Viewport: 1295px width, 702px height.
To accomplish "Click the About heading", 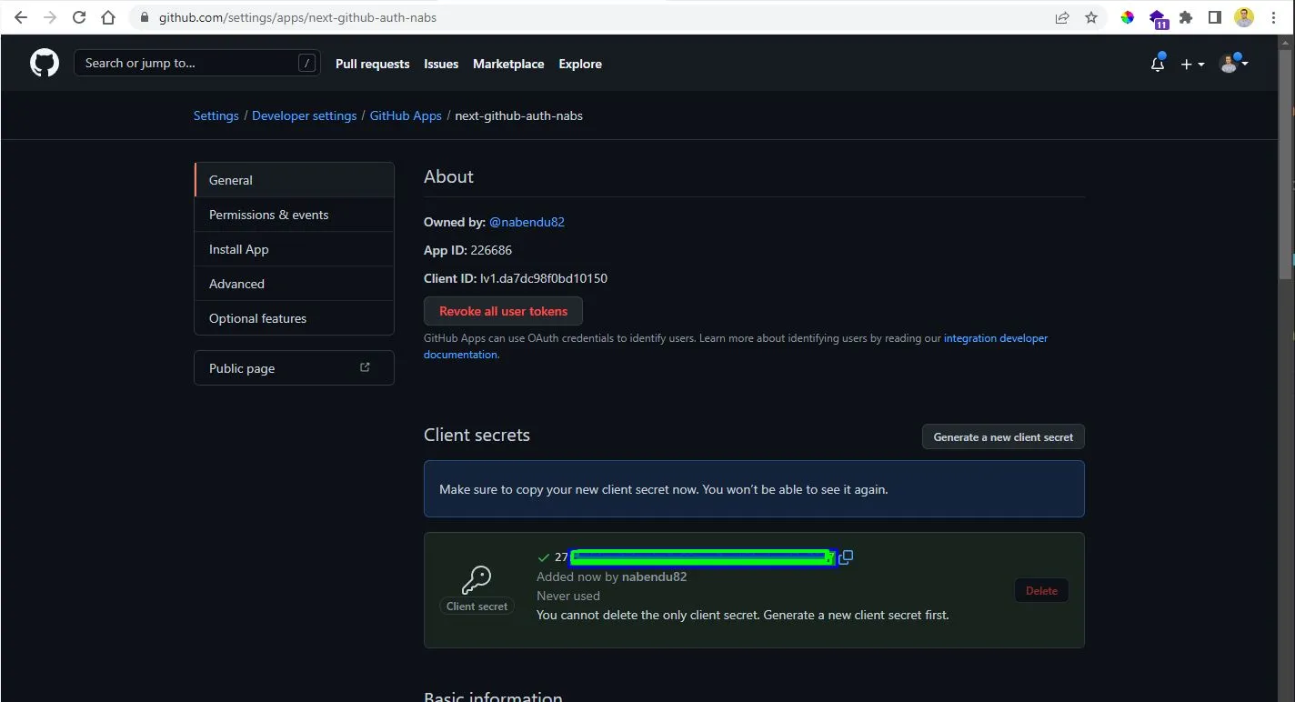I will tap(448, 176).
